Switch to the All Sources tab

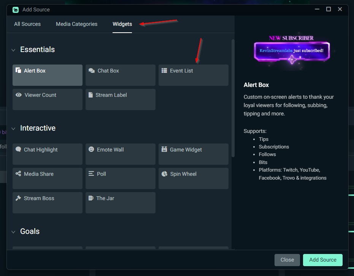[x=27, y=24]
